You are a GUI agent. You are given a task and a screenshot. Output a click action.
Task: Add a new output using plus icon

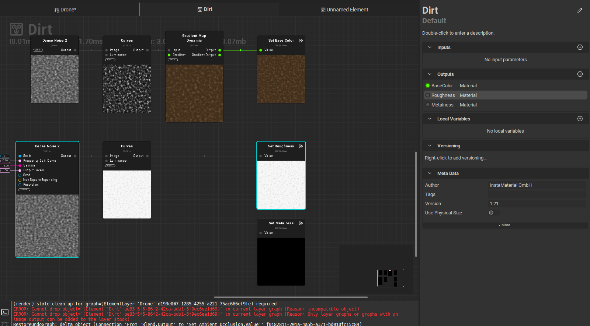[x=580, y=74]
